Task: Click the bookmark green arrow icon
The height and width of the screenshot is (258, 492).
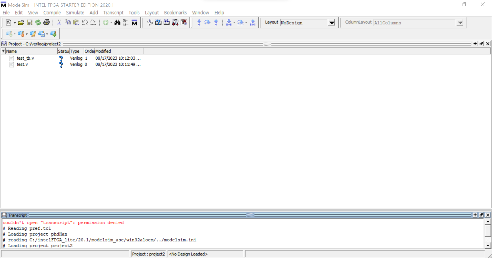Action: click(x=53, y=34)
